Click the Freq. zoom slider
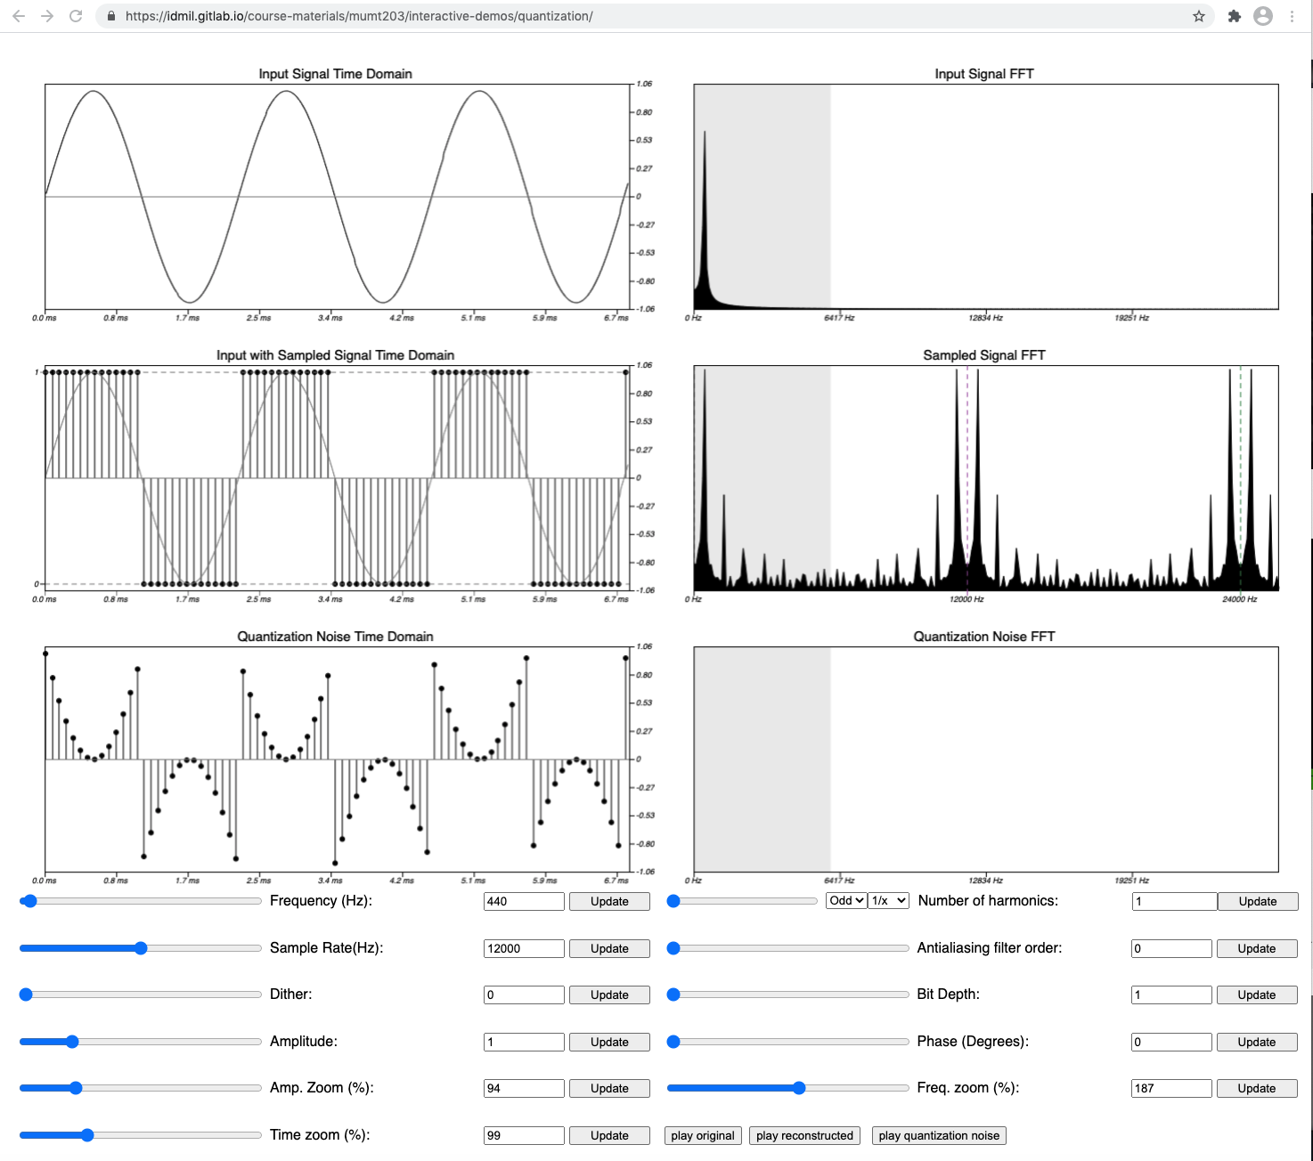 coord(788,1088)
